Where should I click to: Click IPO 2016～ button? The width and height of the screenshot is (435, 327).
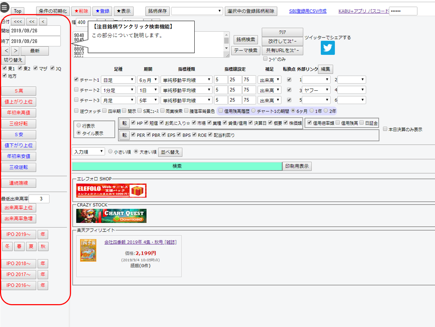[x=18, y=285]
